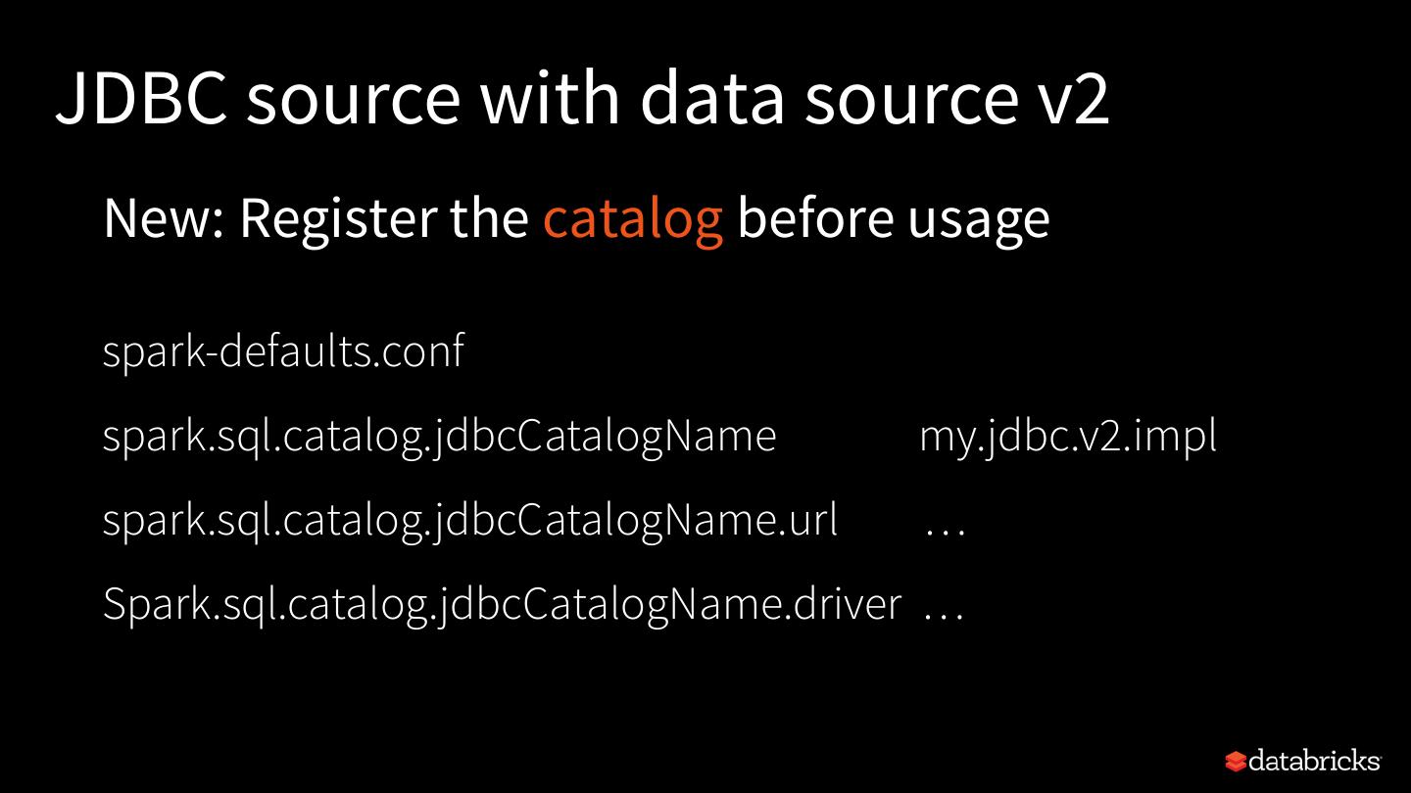The width and height of the screenshot is (1411, 793).
Task: Click the ellipsis beside the driver key
Action: coord(945,609)
